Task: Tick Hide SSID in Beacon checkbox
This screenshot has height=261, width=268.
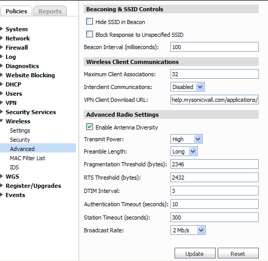Action: point(89,21)
